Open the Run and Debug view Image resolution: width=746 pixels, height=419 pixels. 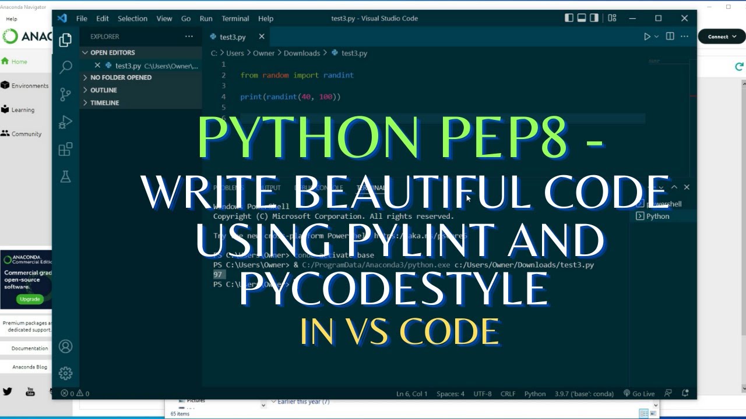click(x=65, y=122)
